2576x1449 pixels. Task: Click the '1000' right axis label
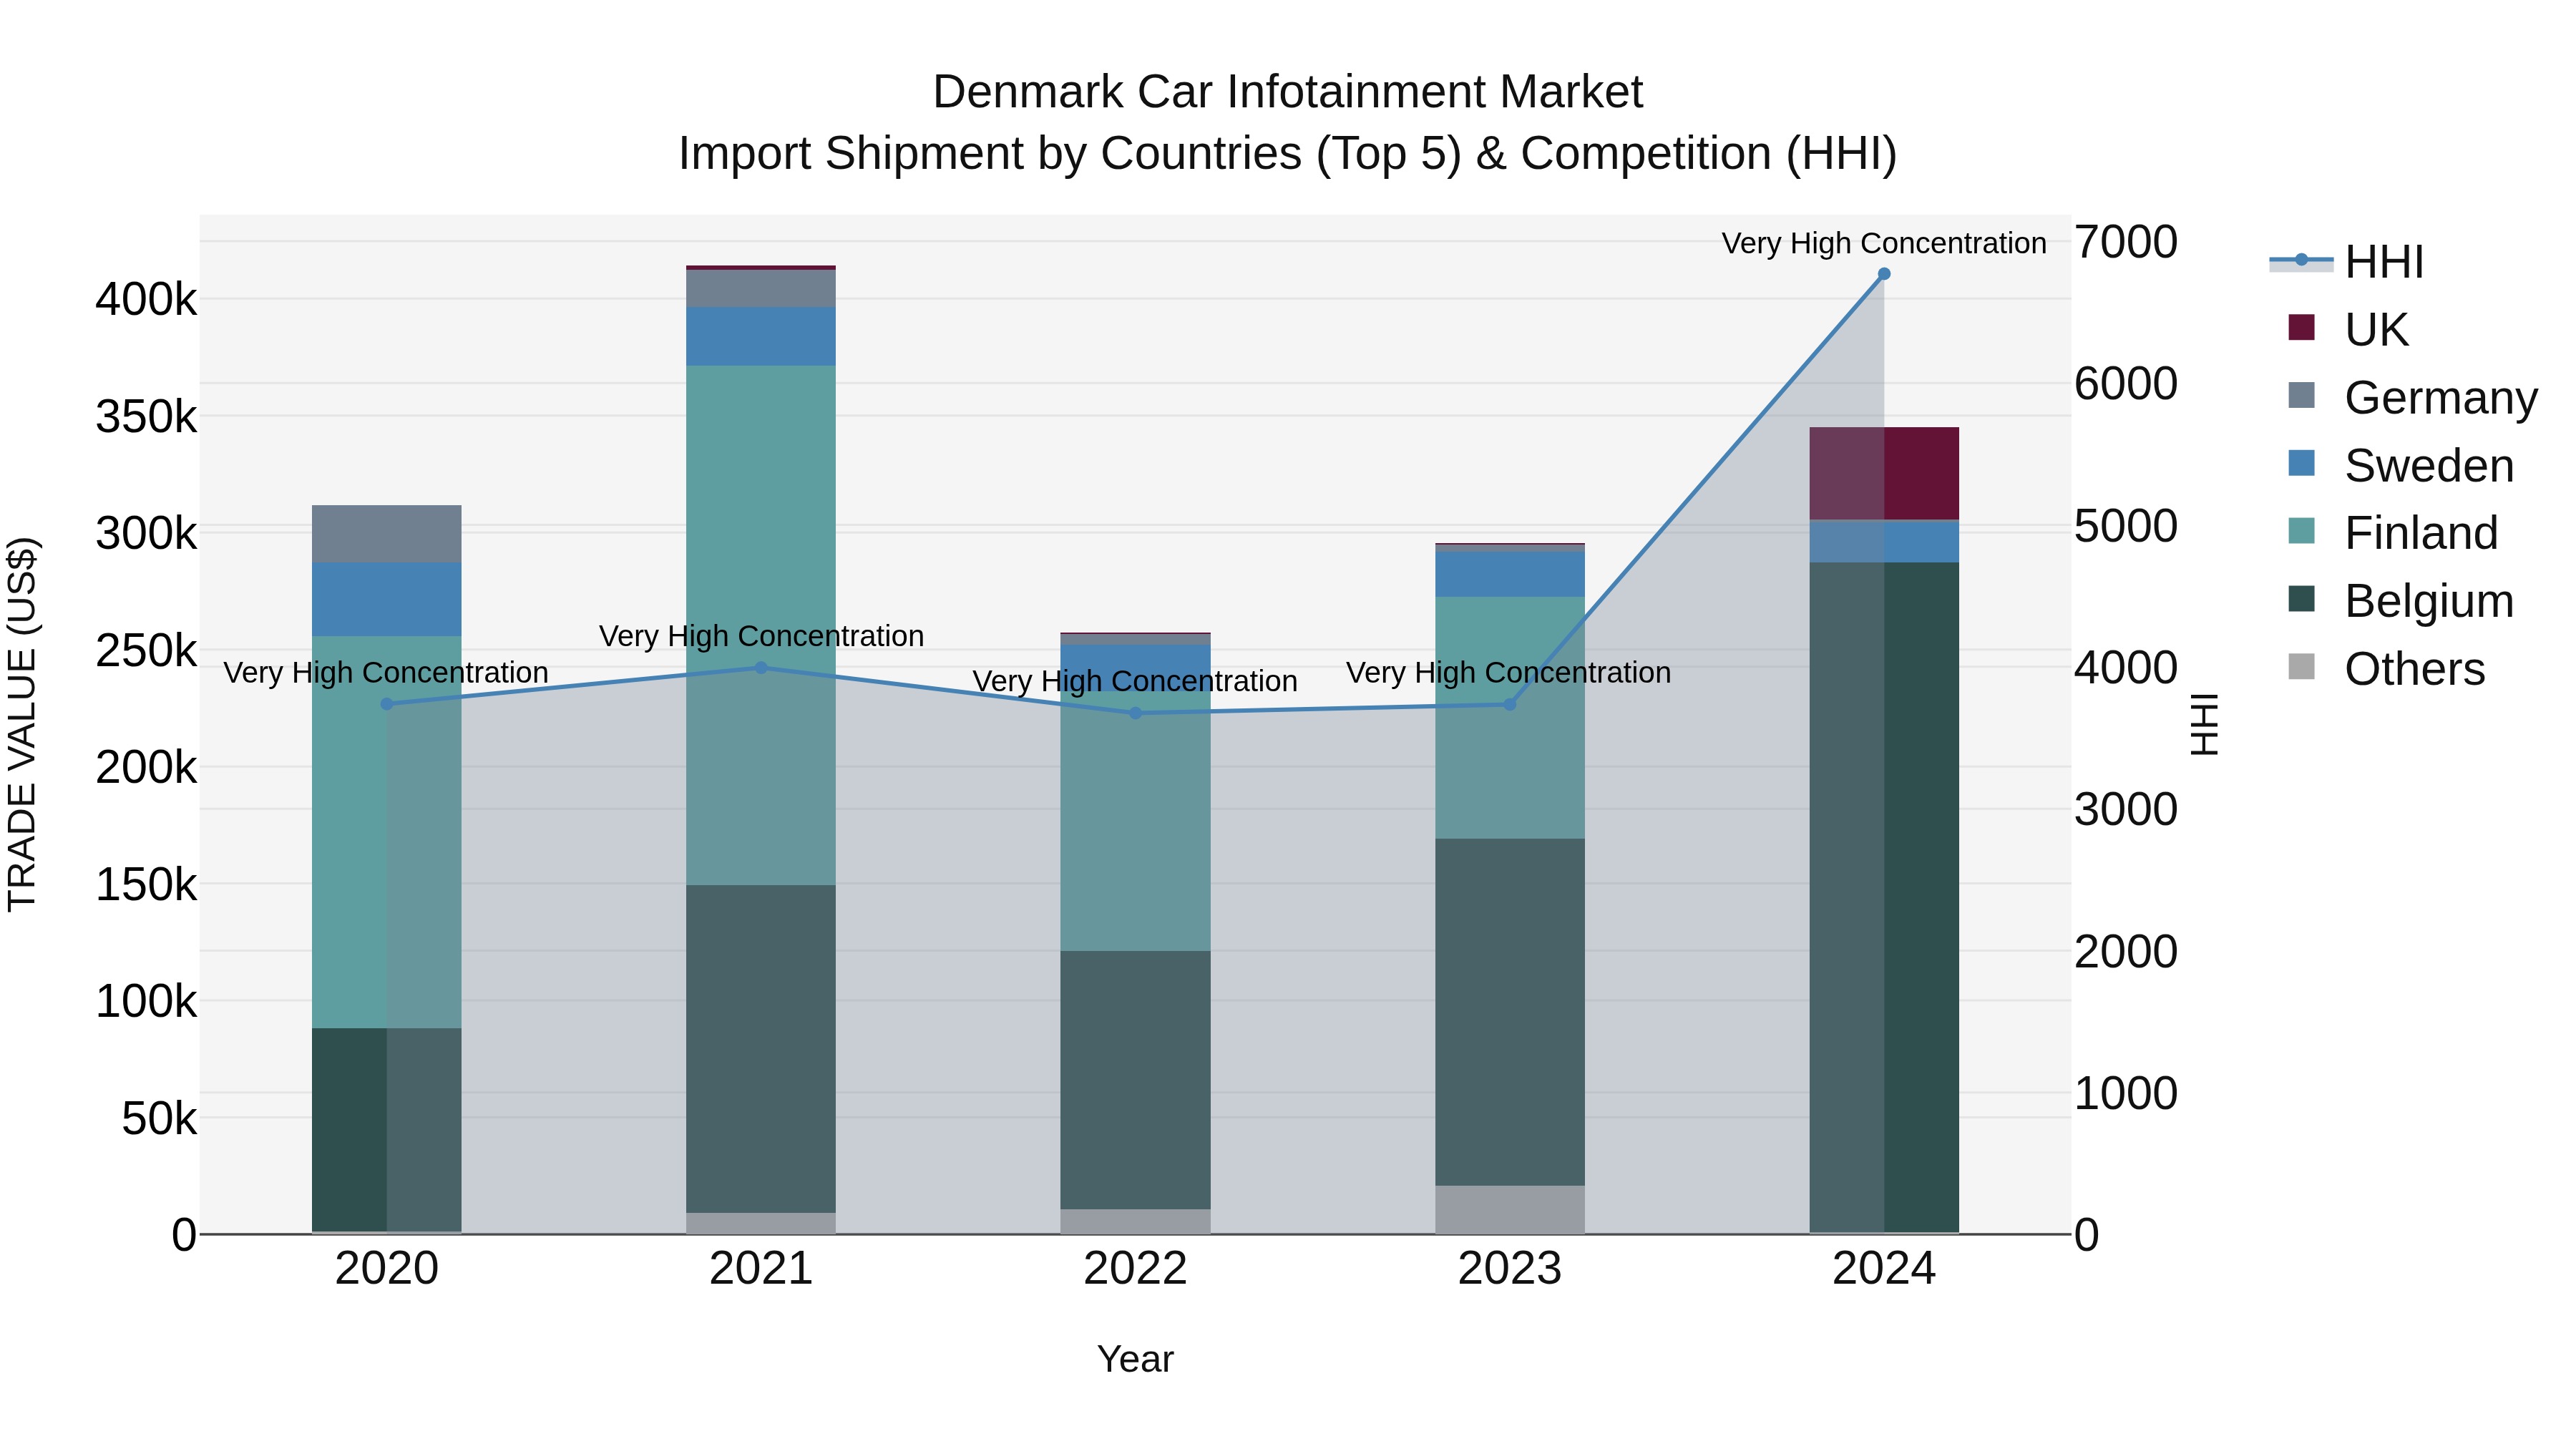(2126, 1093)
